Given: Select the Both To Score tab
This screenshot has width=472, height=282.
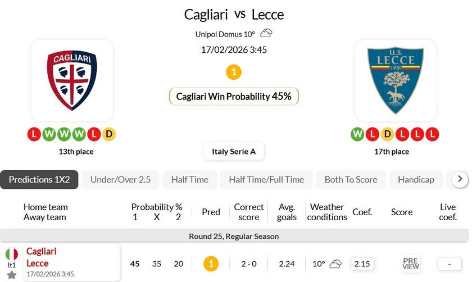Looking at the screenshot, I should [x=351, y=180].
